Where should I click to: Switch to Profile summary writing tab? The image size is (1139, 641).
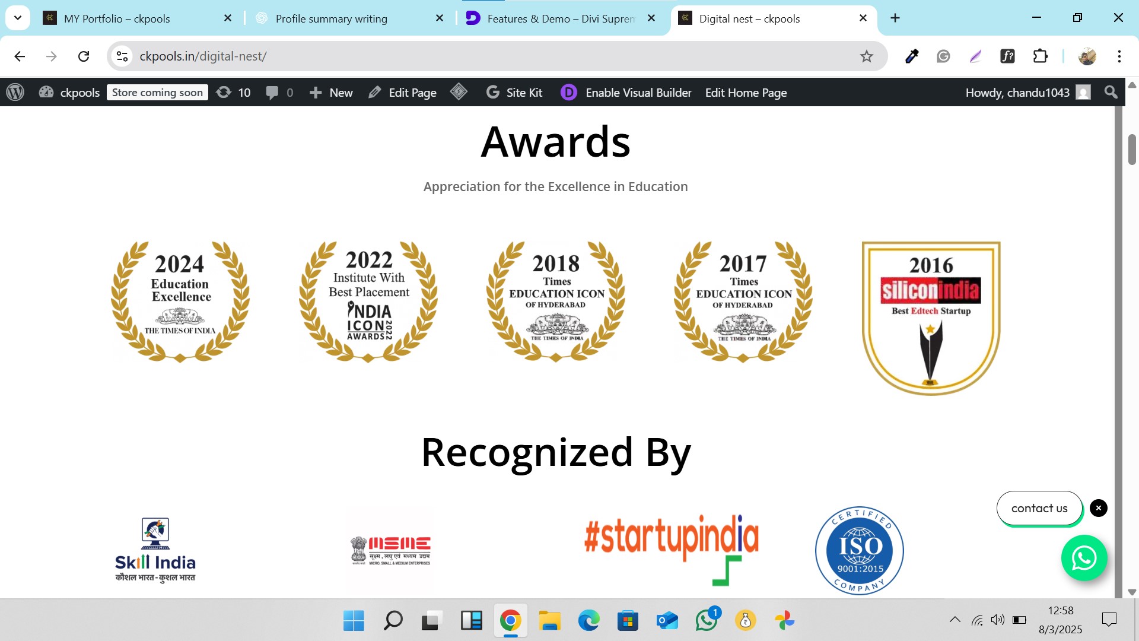(x=331, y=18)
